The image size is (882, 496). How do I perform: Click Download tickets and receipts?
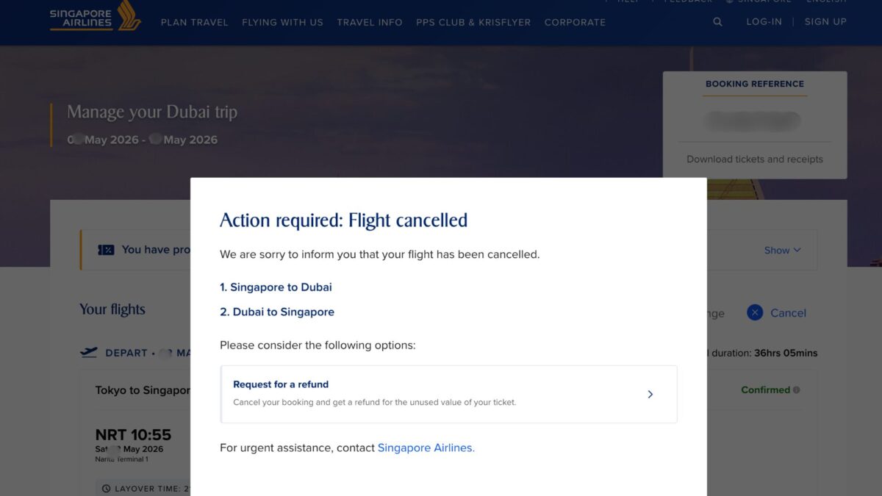coord(755,159)
